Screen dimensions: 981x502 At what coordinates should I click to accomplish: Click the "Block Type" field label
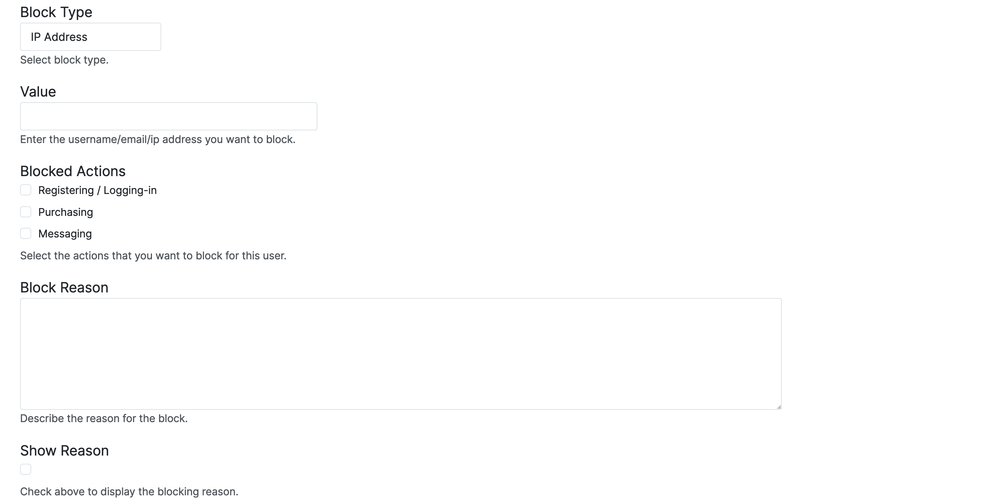pyautogui.click(x=56, y=12)
